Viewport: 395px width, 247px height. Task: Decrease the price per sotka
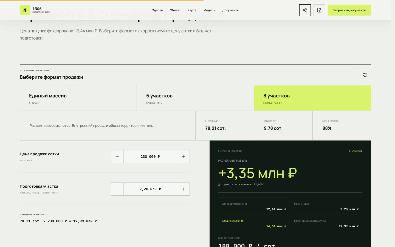[117, 157]
